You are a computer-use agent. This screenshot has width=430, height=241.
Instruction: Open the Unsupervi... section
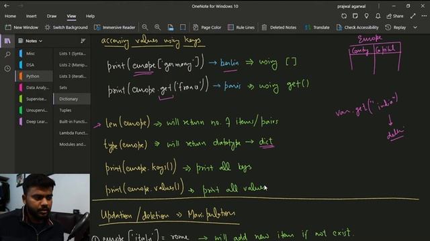[x=34, y=110]
